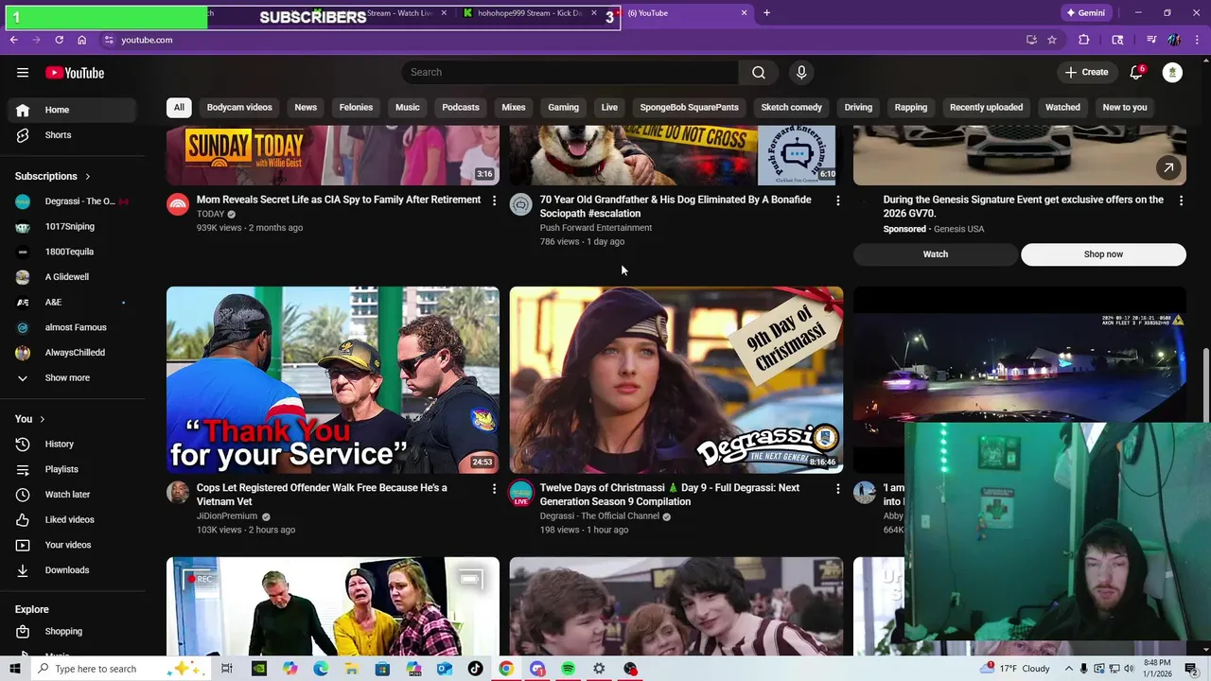
Task: Click the YouTube search input field
Action: coord(570,73)
